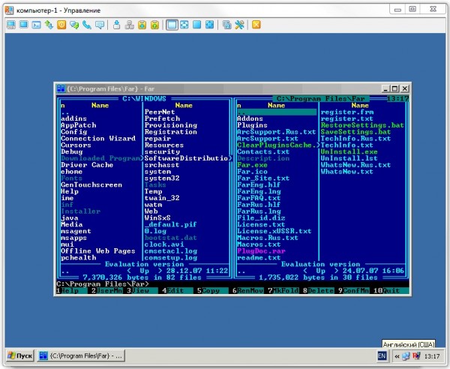Select WhatsNew.txt file
The width and height of the screenshot is (450, 369).
[x=347, y=172]
